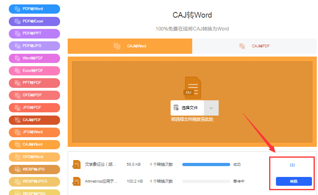This screenshot has height=195, width=318.
Task: Click the empty progress bar for Altmetrics file
Action: pos(206,181)
